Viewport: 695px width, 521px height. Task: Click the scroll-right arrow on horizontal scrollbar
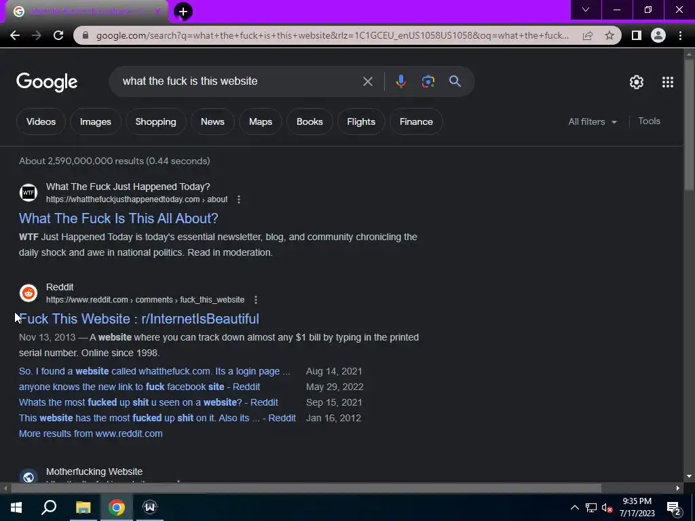pyautogui.click(x=678, y=488)
